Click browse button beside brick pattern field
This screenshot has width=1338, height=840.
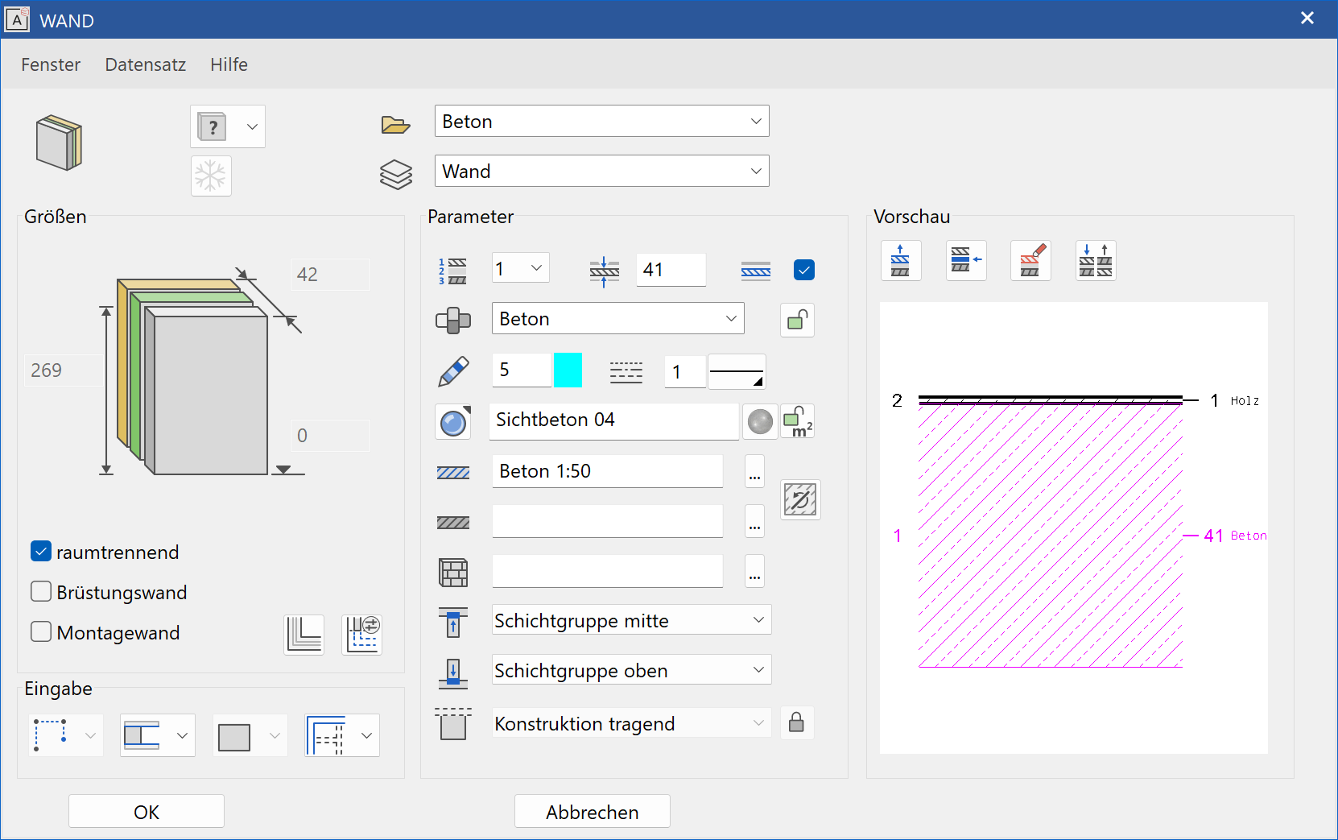click(754, 572)
